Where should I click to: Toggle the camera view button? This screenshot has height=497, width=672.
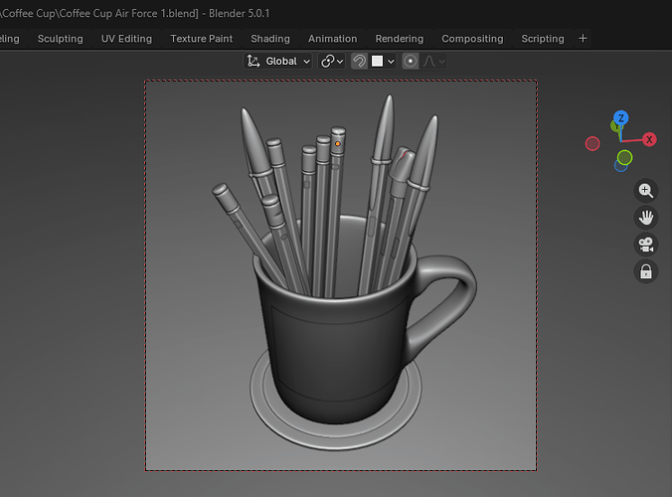pos(646,245)
